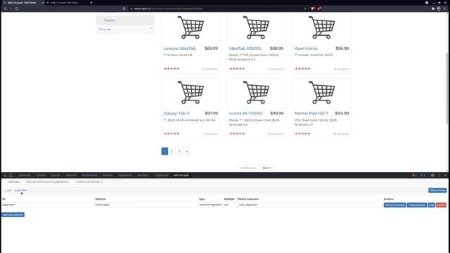
Task: Expand the Sitemap webscraper-ie-pagination dropdown
Action: pos(47,182)
